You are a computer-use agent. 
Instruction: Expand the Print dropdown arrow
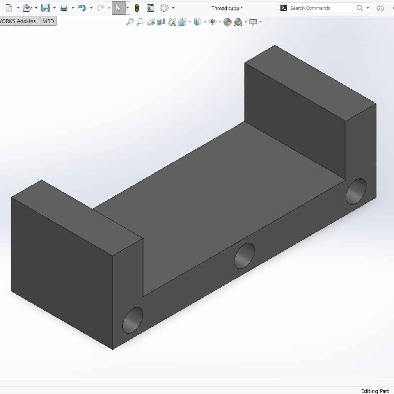click(x=73, y=8)
